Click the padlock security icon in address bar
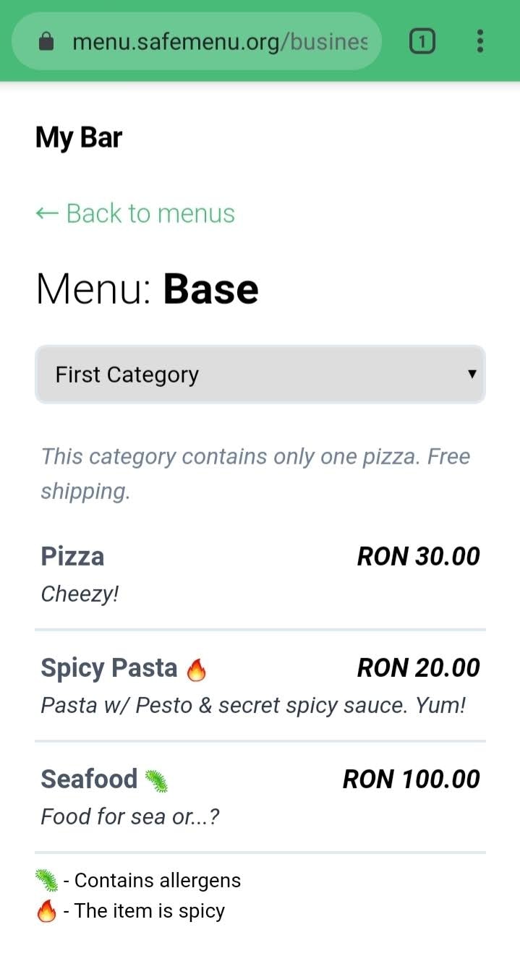 click(45, 41)
